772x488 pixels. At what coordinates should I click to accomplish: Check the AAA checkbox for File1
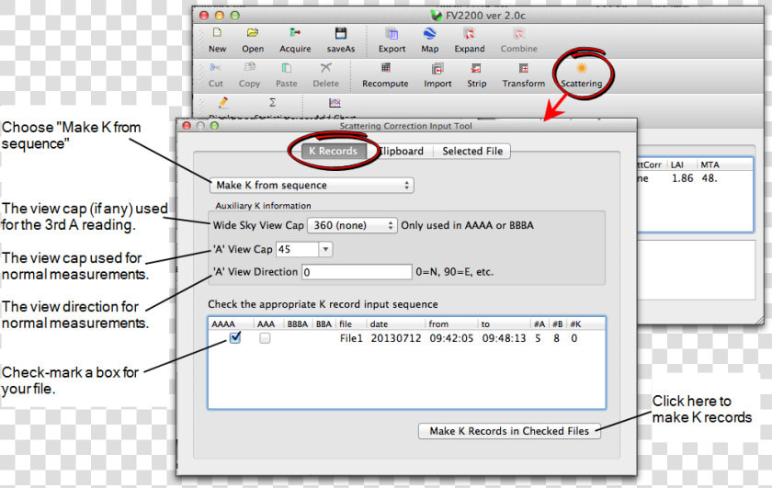coord(265,338)
